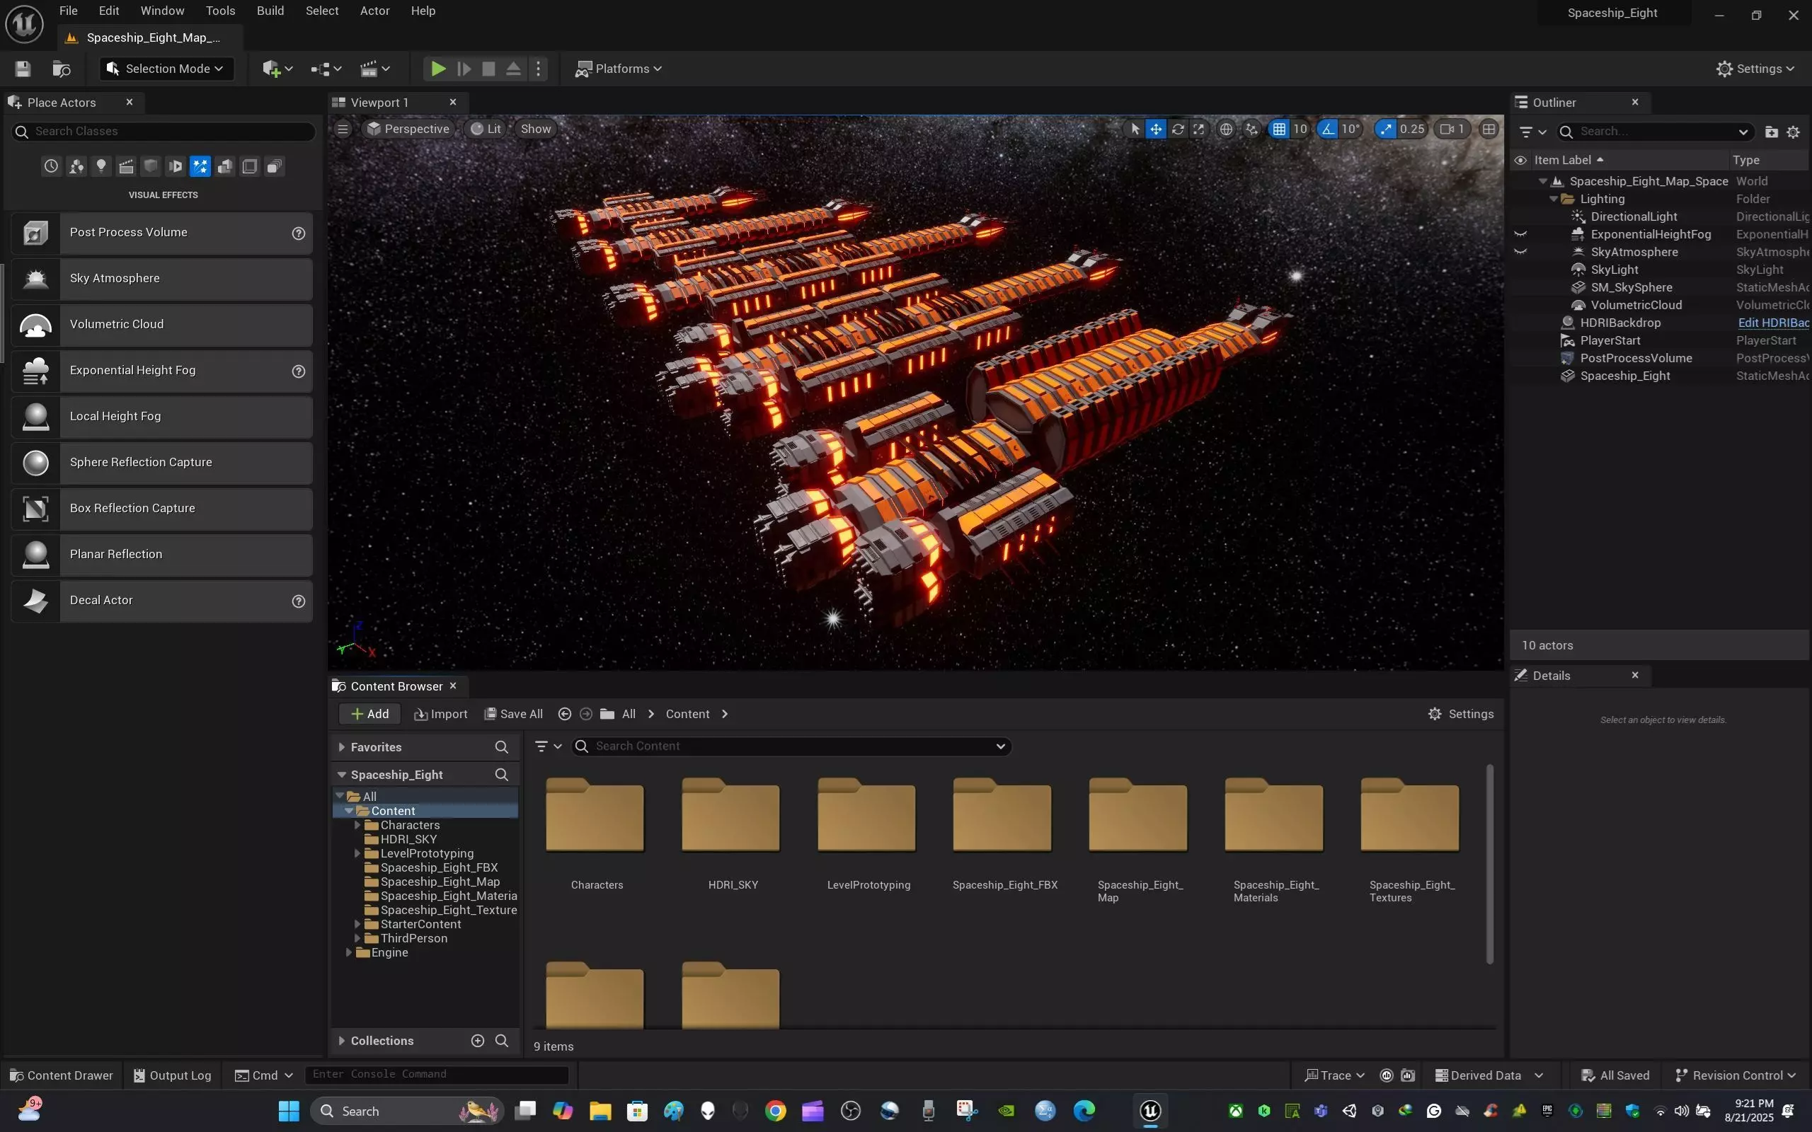
Task: Click the Outliner visibility eye column header
Action: [x=1520, y=160]
